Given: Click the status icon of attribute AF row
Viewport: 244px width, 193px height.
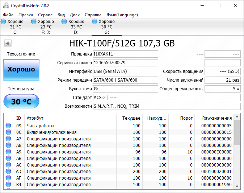Looking at the screenshot, I should (x=8, y=178).
